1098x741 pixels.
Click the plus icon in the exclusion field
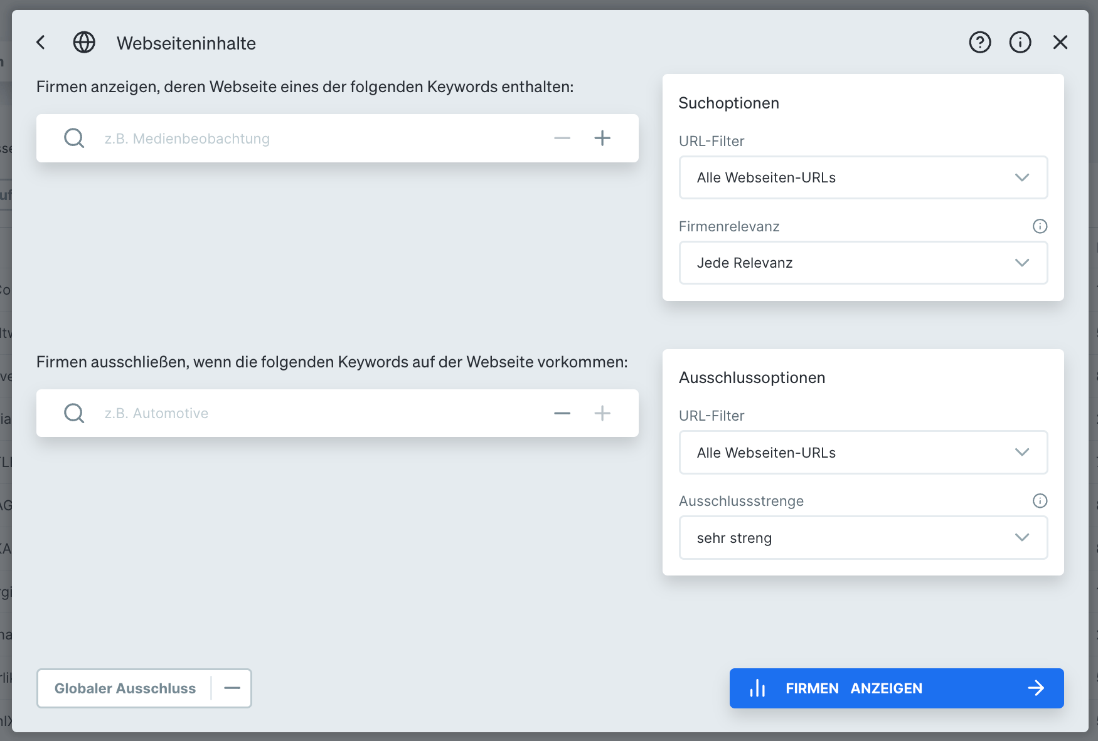pos(602,413)
